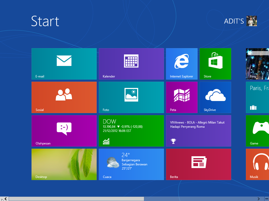Click the horizontal scrollbar thumb
The height and width of the screenshot is (201, 269).
point(76,199)
